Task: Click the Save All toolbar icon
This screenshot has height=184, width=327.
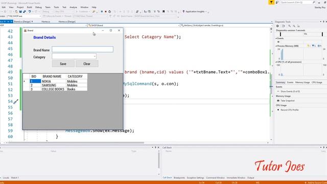Action: 25,11
